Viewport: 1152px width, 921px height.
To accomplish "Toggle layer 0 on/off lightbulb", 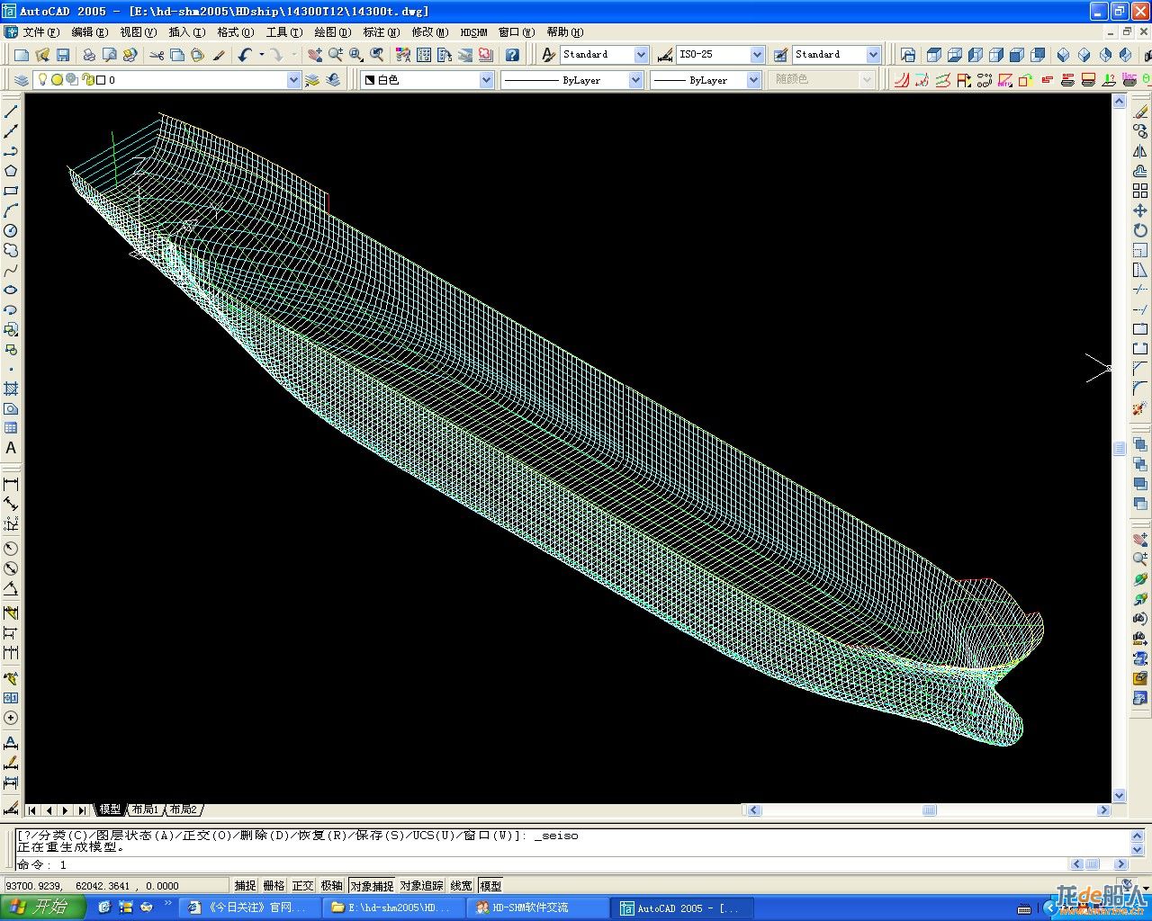I will tap(41, 79).
